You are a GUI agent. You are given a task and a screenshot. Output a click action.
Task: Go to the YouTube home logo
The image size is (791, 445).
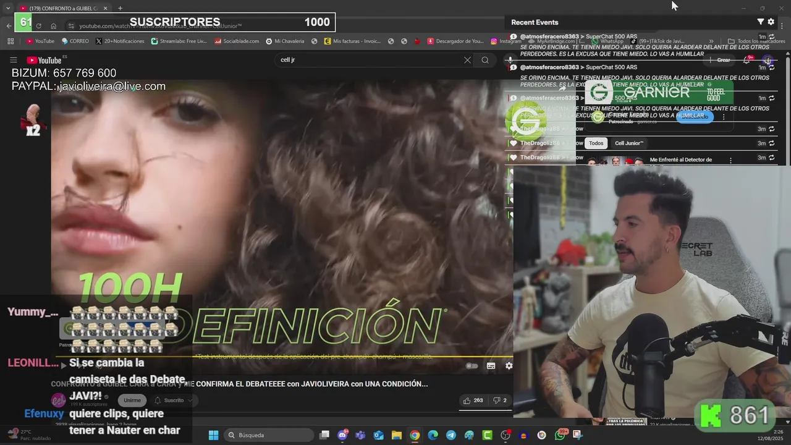click(x=44, y=60)
